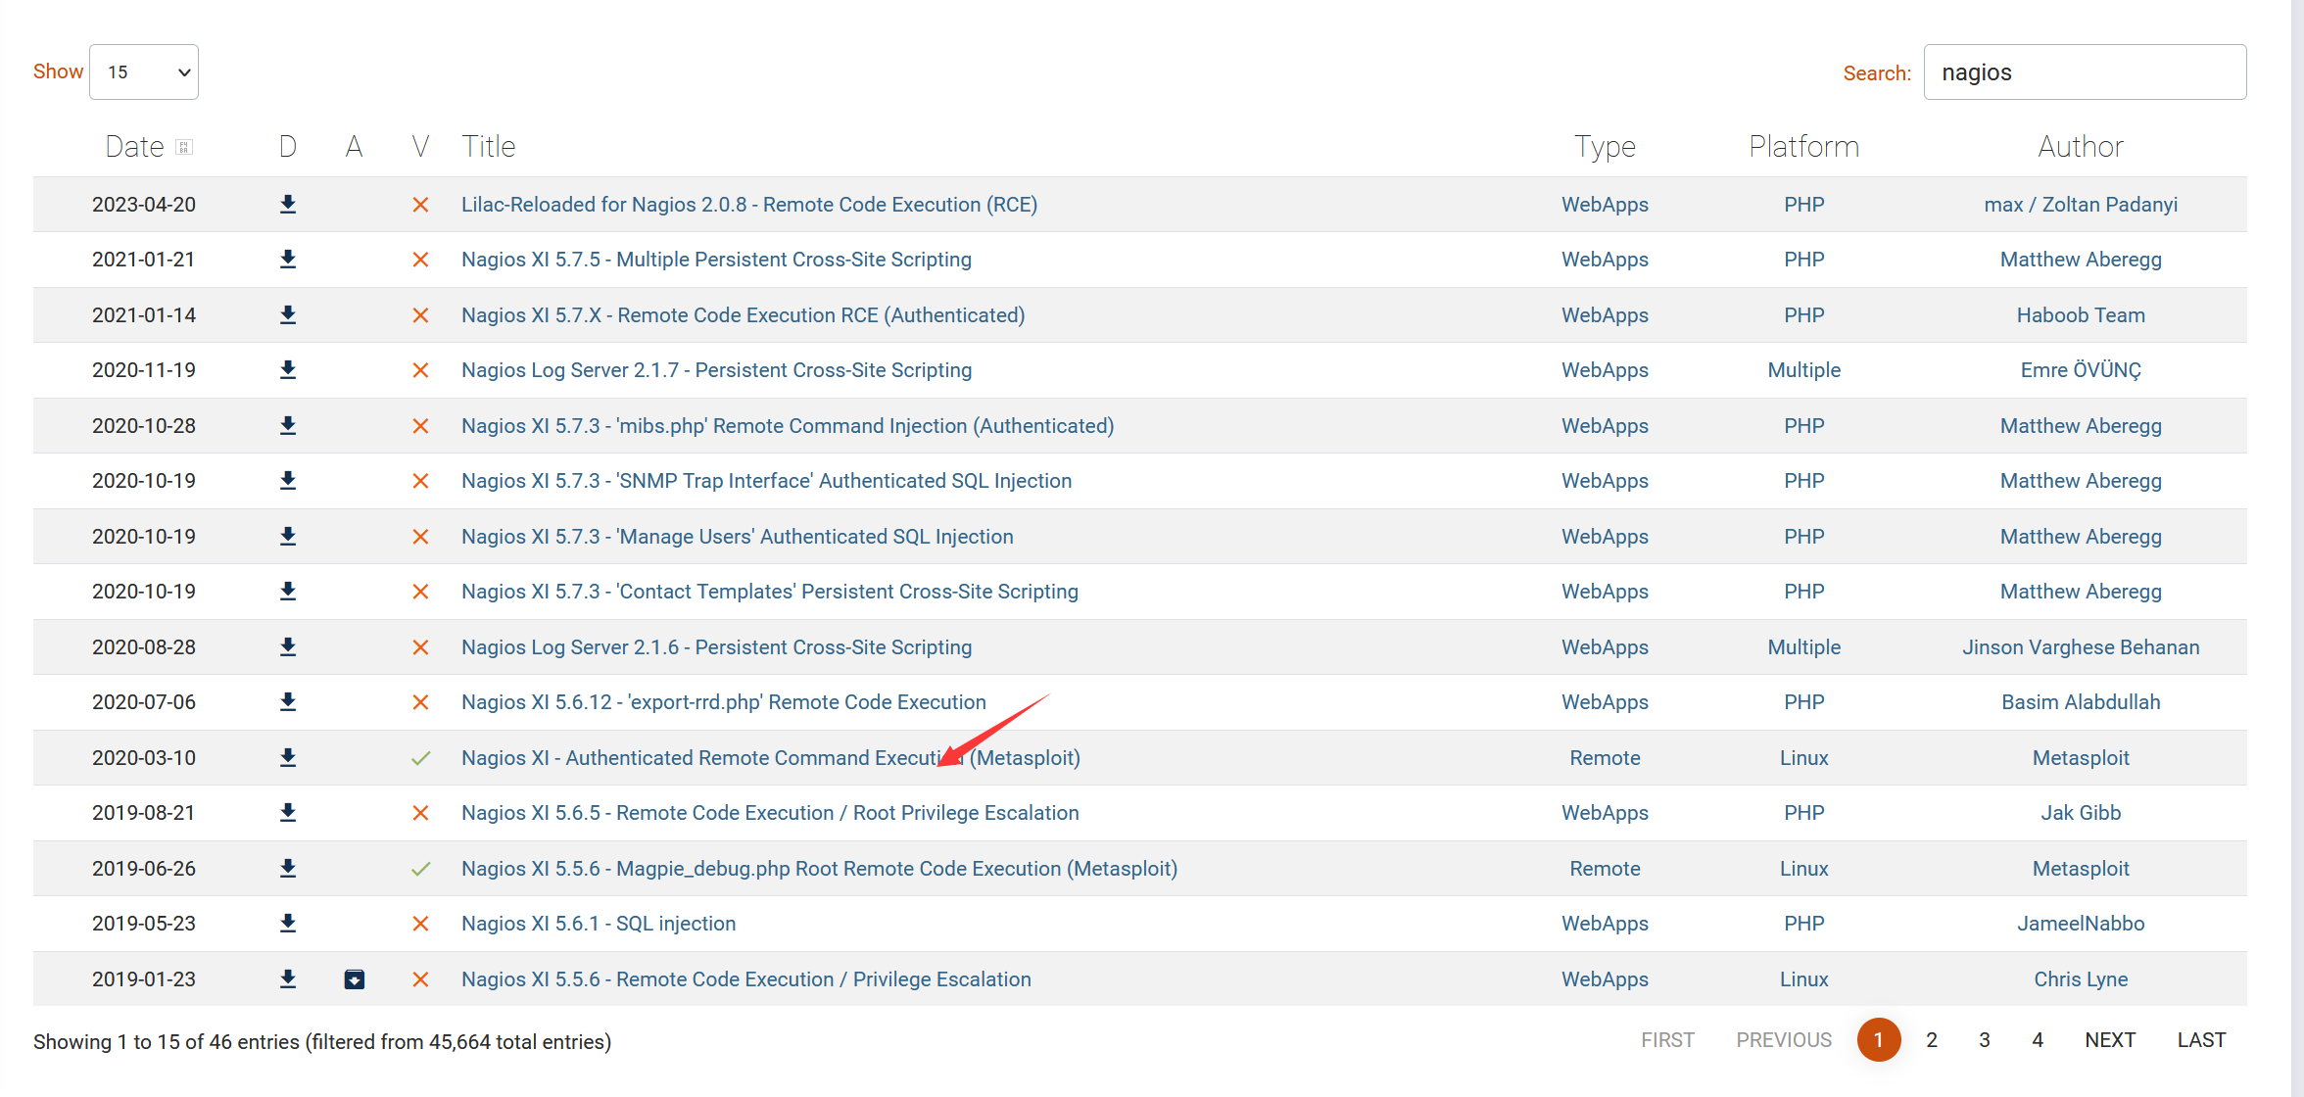2304x1097 pixels.
Task: Sort by the Platform column header
Action: [x=1803, y=146]
